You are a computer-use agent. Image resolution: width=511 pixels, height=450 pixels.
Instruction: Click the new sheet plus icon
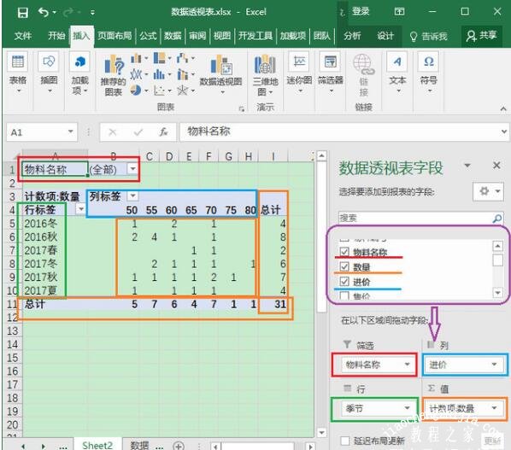tap(179, 446)
